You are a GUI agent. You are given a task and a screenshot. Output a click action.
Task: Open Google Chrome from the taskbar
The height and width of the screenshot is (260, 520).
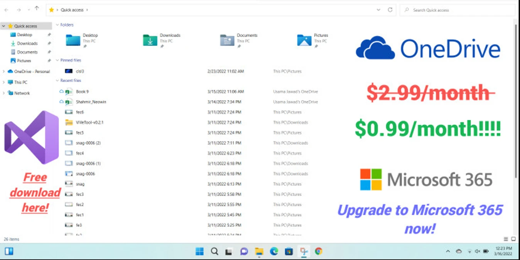[x=318, y=252]
